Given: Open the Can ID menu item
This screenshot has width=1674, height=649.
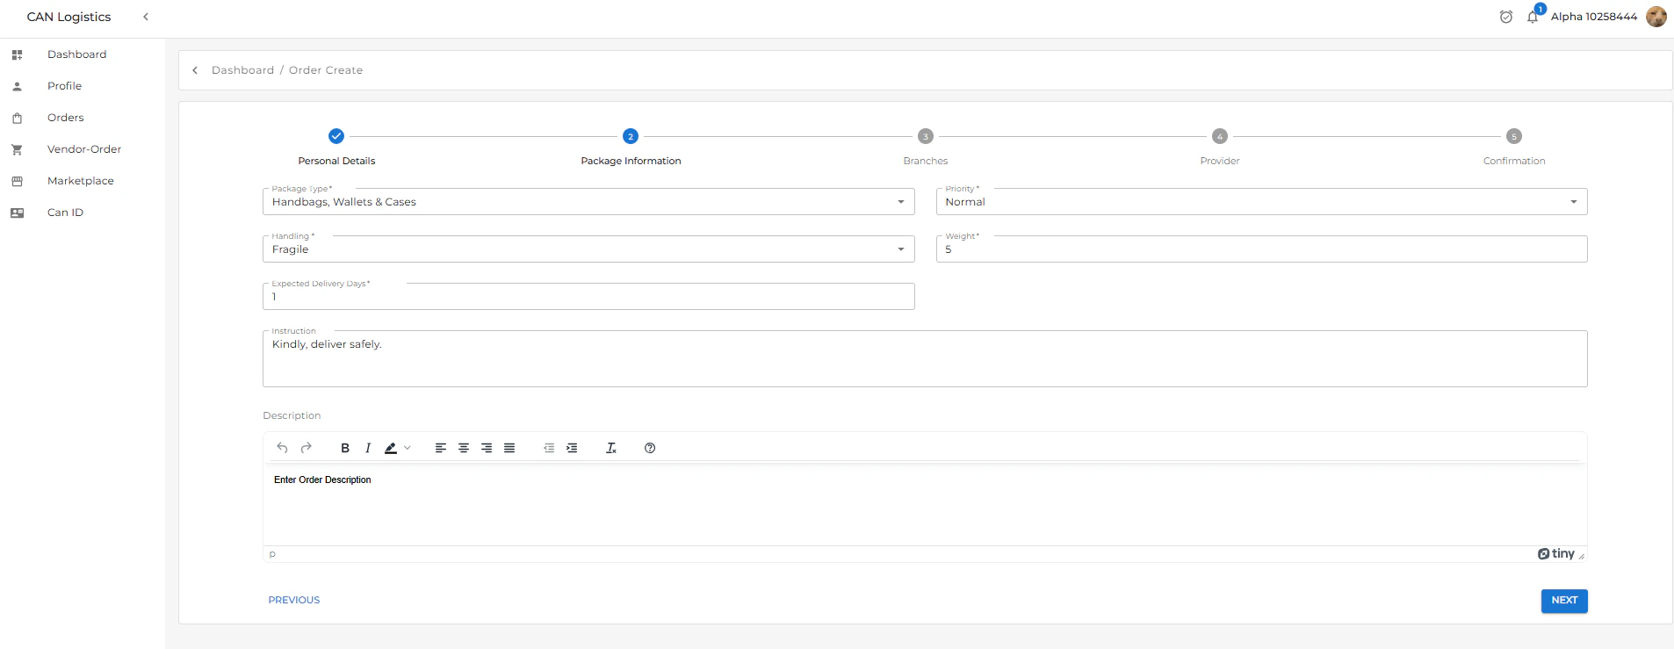Looking at the screenshot, I should pyautogui.click(x=66, y=213).
